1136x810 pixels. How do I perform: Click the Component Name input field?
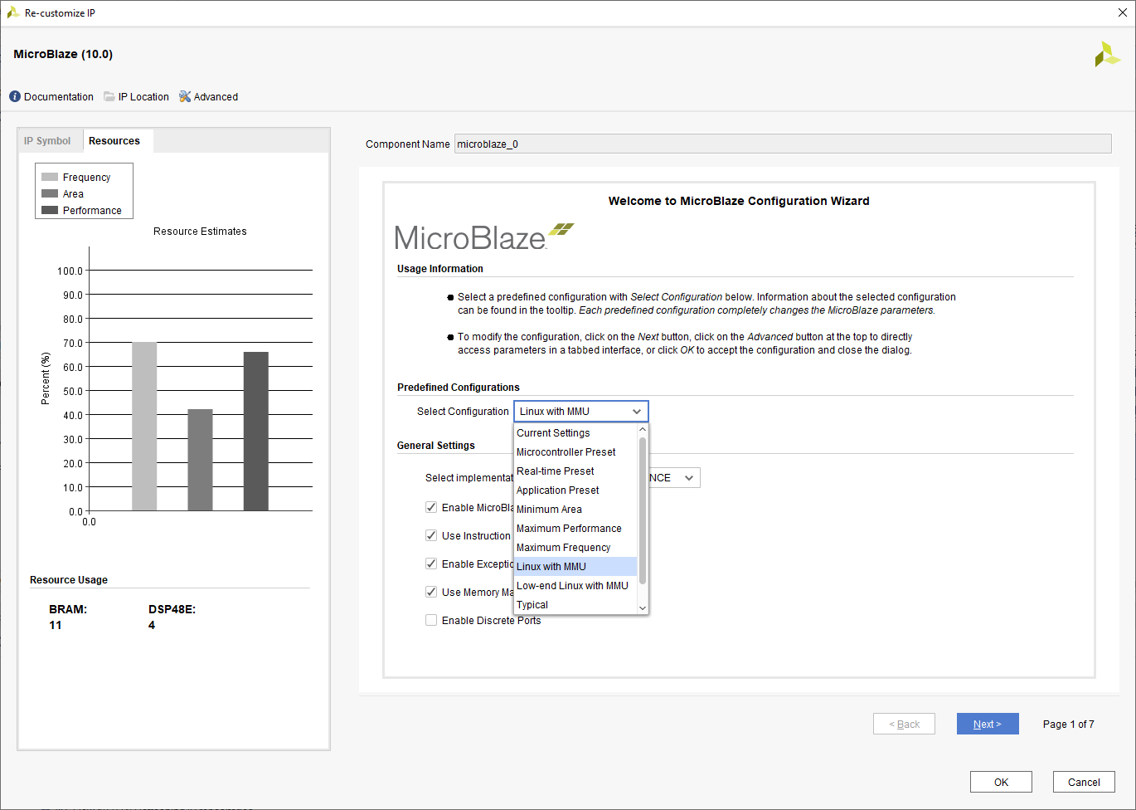782,144
